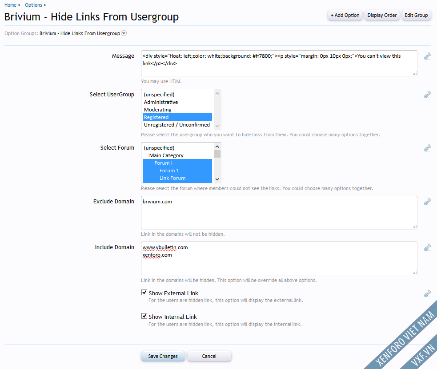
Task: Focus the Exclude Domain text area
Action: (279, 213)
